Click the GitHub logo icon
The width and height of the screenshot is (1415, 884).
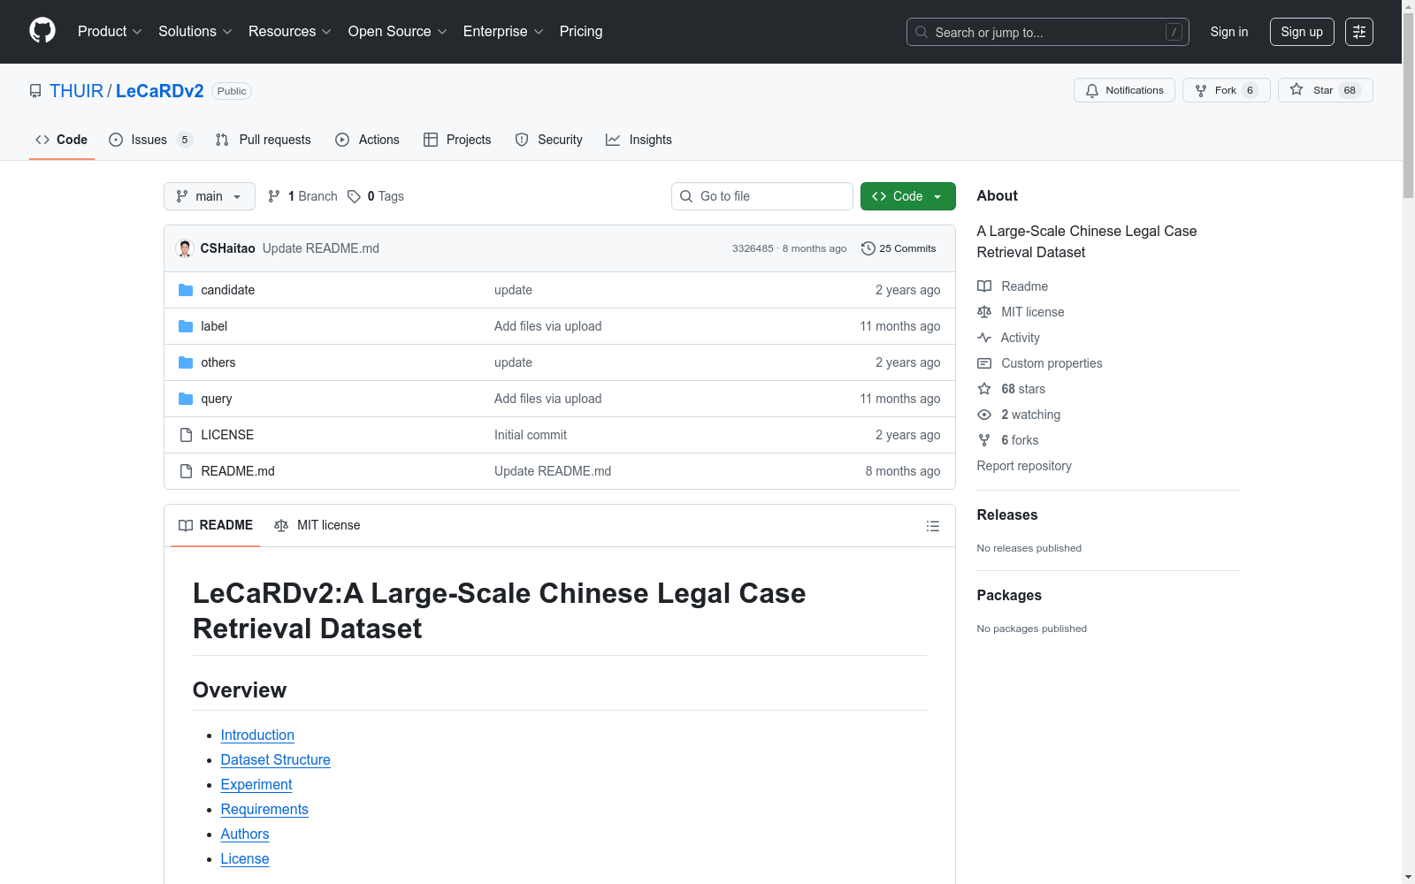(42, 31)
